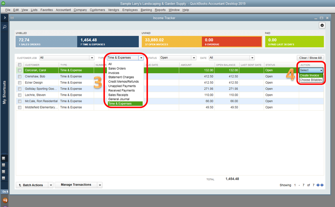Click the Do More tab at sidebar bottom
The image size is (335, 207).
(4, 192)
